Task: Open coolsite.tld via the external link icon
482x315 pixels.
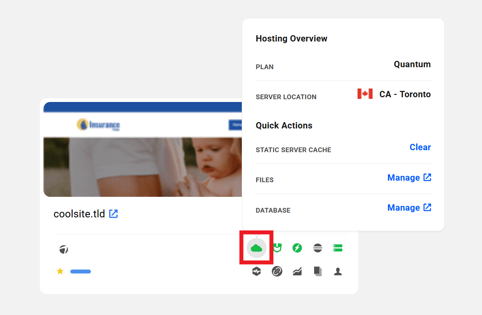Action: [x=113, y=214]
